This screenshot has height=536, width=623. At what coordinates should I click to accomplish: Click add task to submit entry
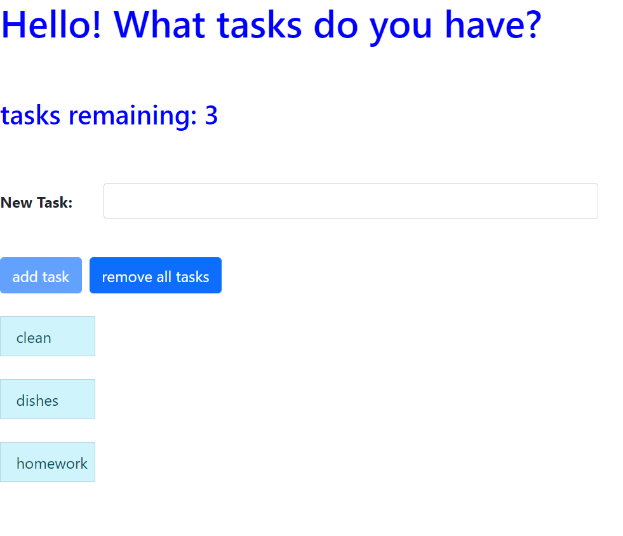(x=41, y=275)
